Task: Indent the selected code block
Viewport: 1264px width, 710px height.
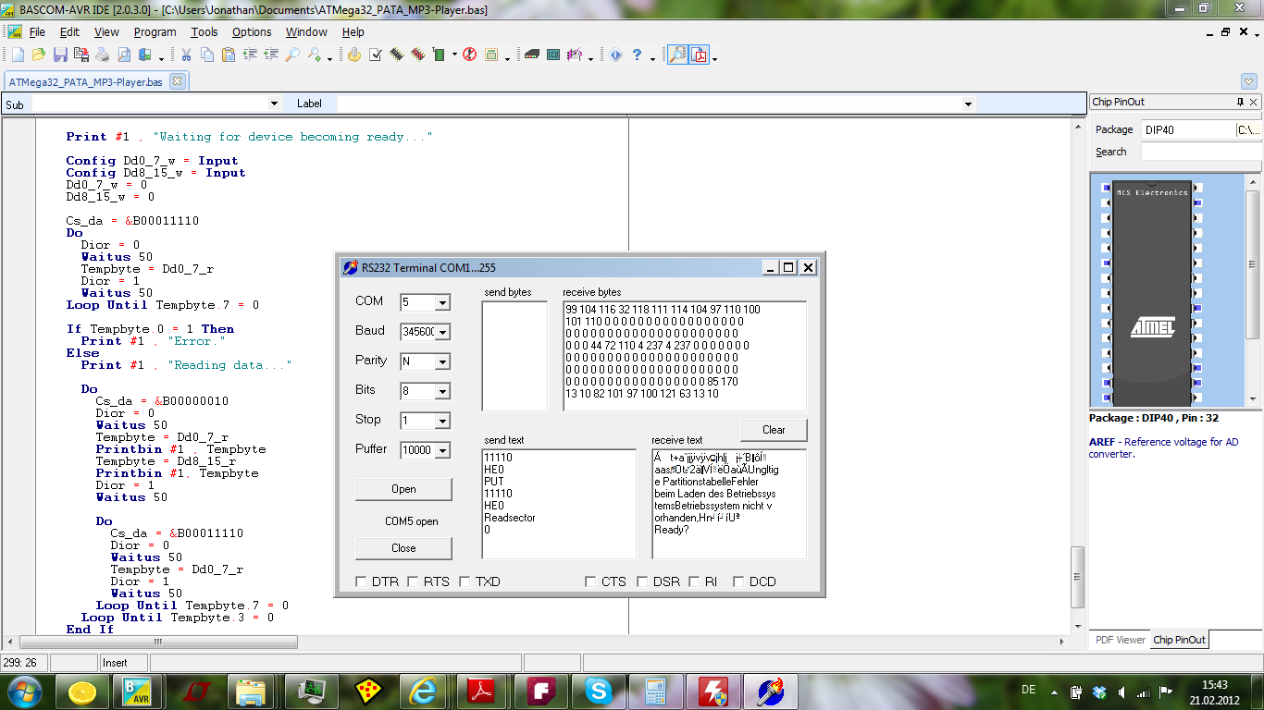Action: click(x=250, y=55)
